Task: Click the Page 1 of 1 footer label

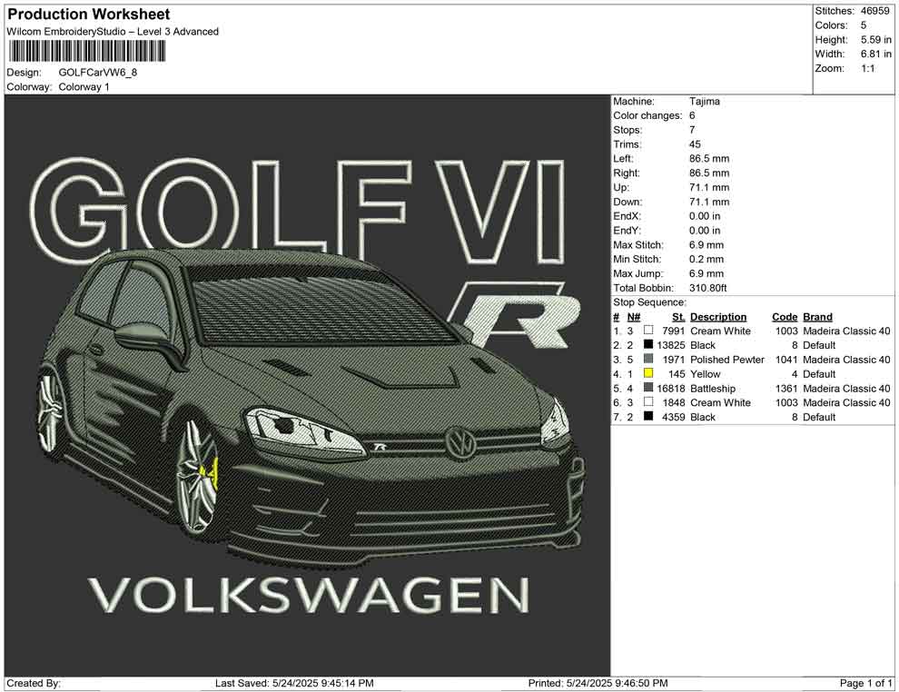Action: [x=866, y=683]
